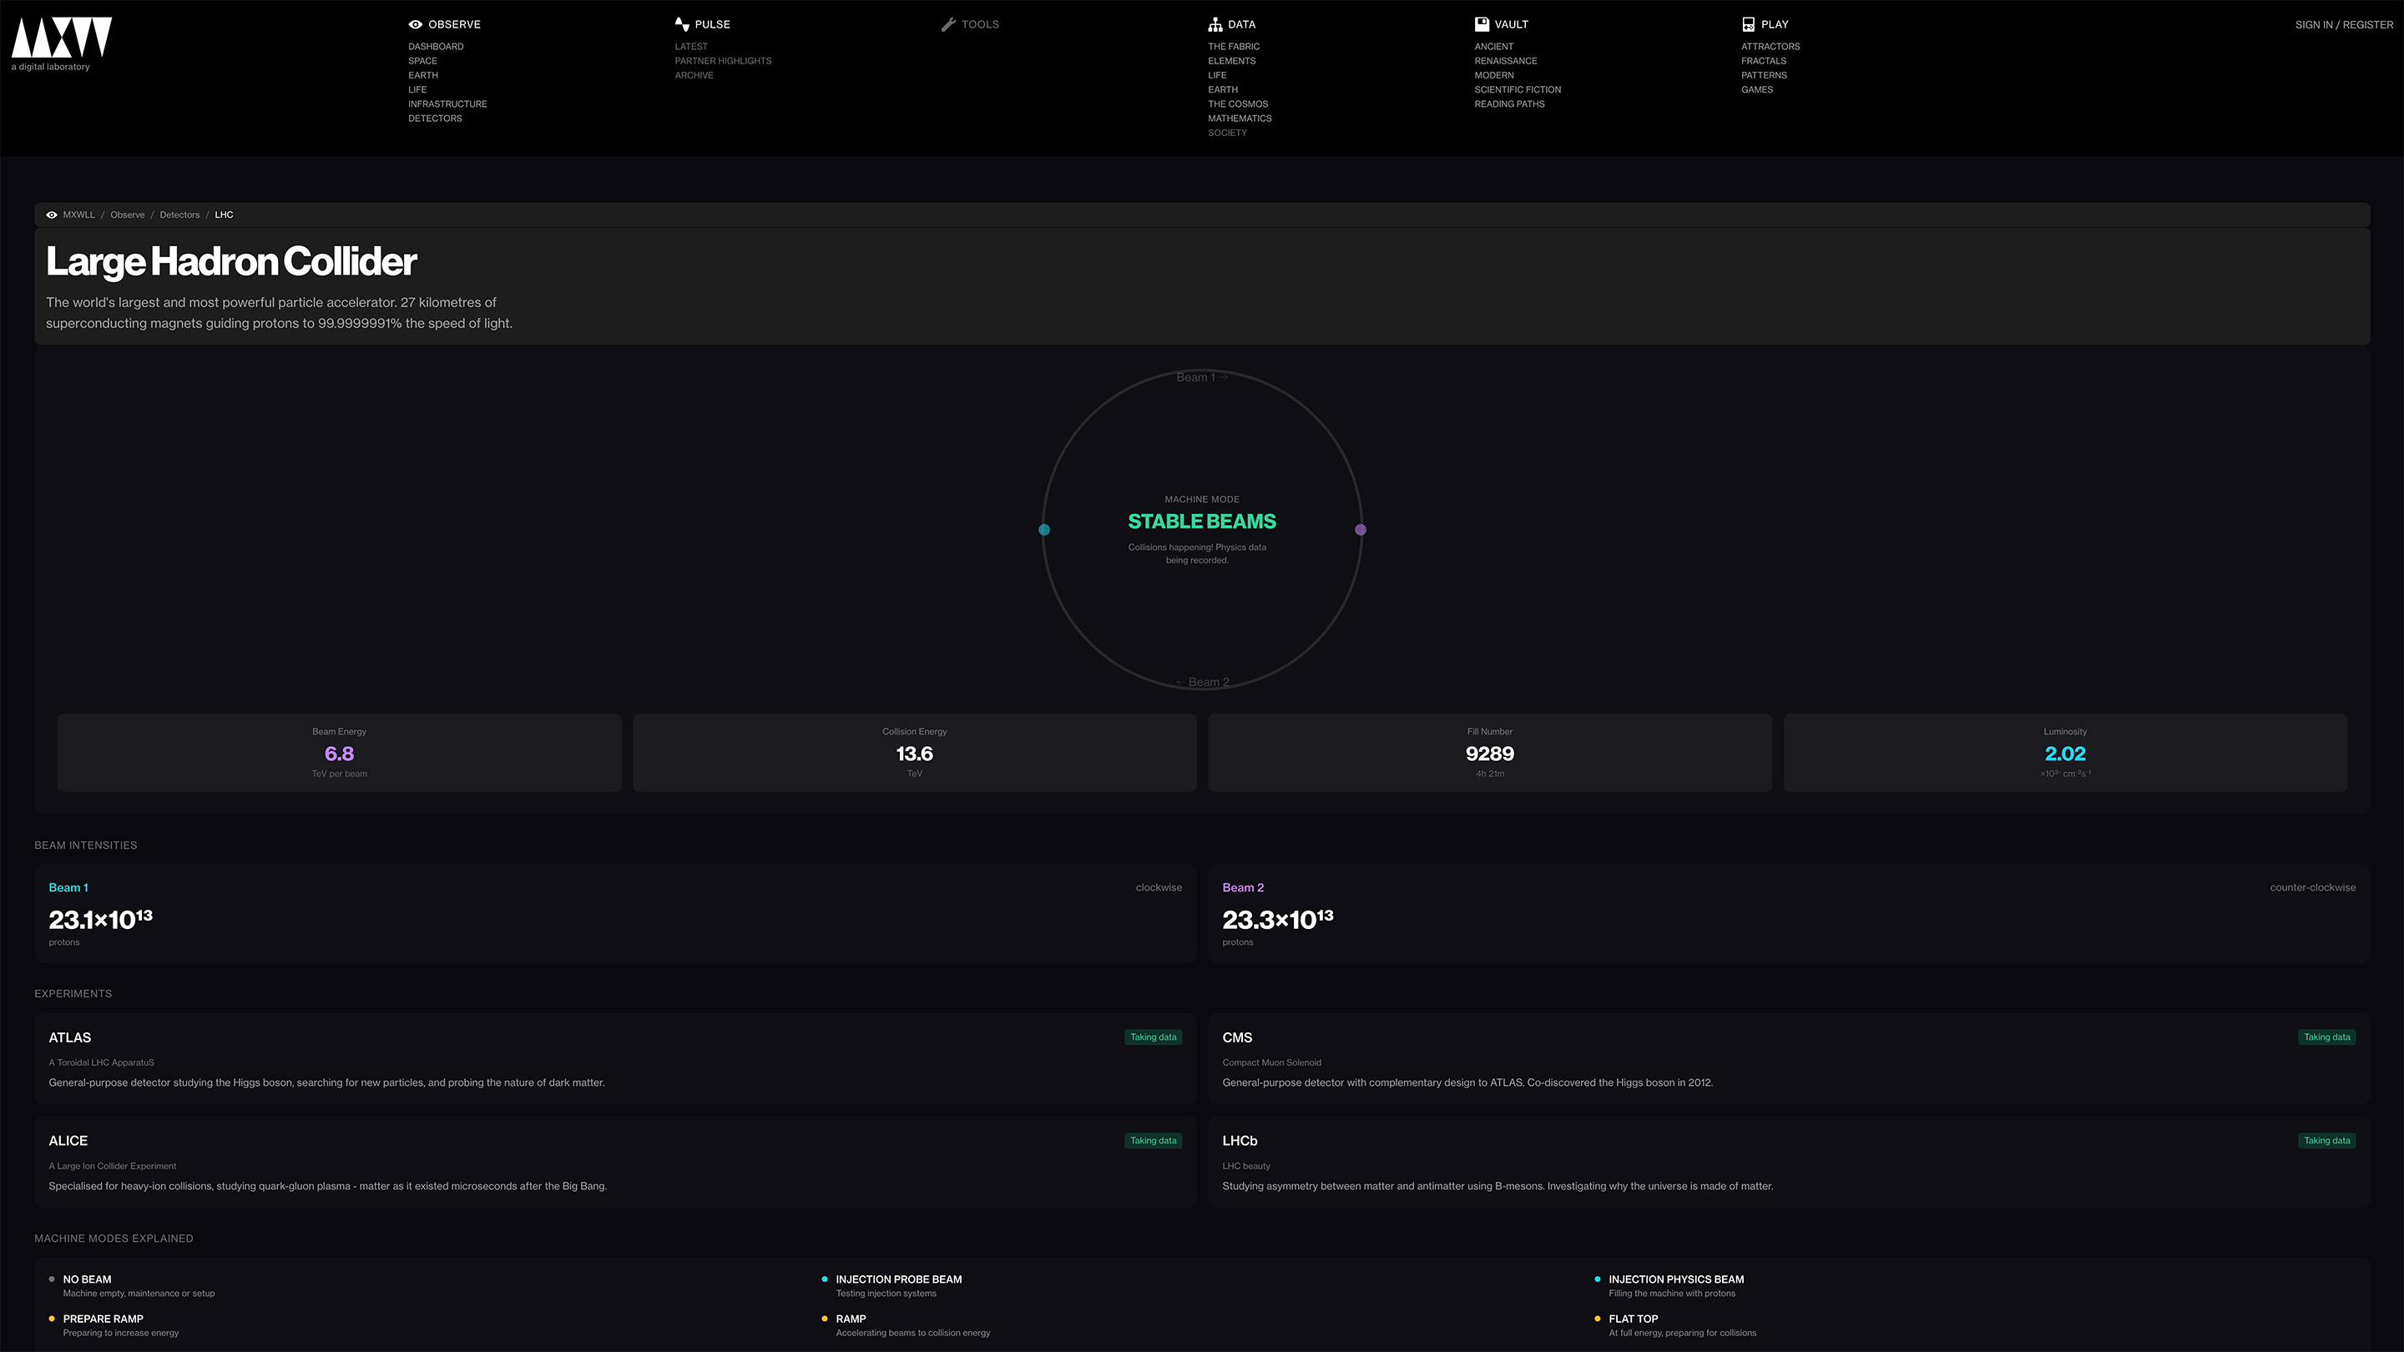This screenshot has height=1352, width=2404.
Task: Navigate to Detectors in the breadcrumb
Action: (x=179, y=214)
